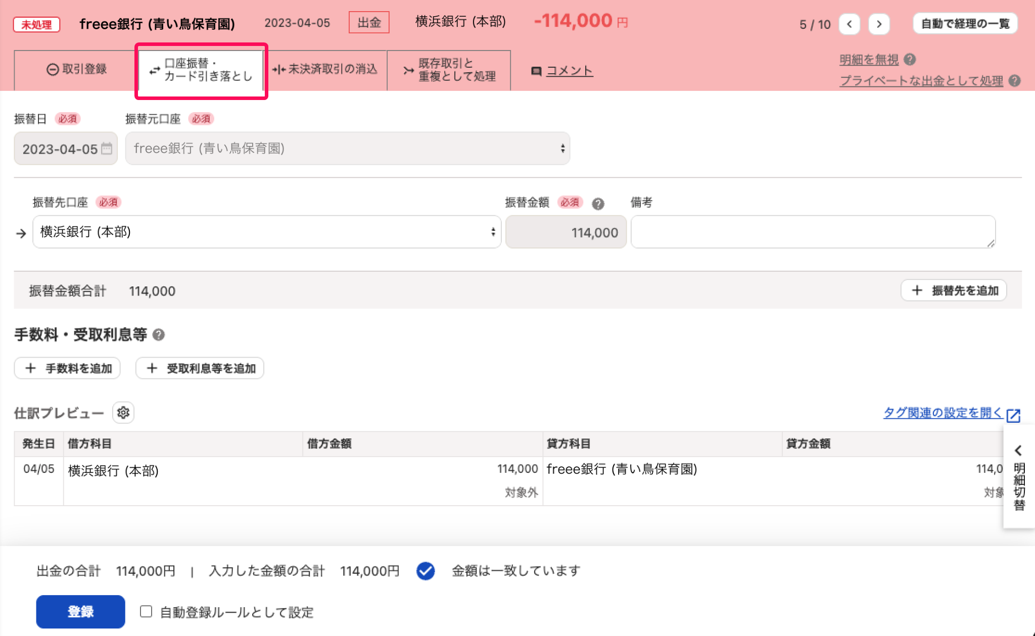Click the 出金 label badge
The image size is (1035, 636).
pyautogui.click(x=369, y=23)
